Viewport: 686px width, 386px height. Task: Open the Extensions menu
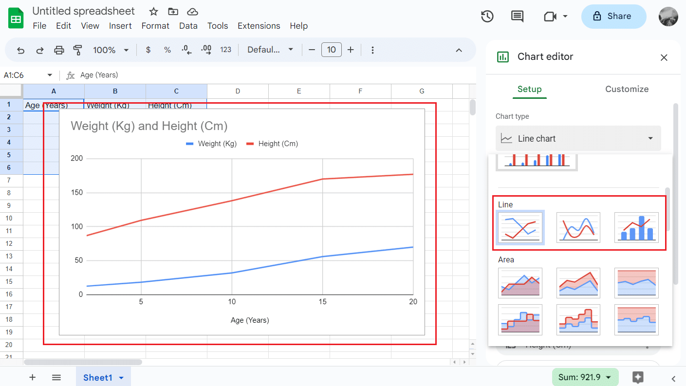point(259,26)
